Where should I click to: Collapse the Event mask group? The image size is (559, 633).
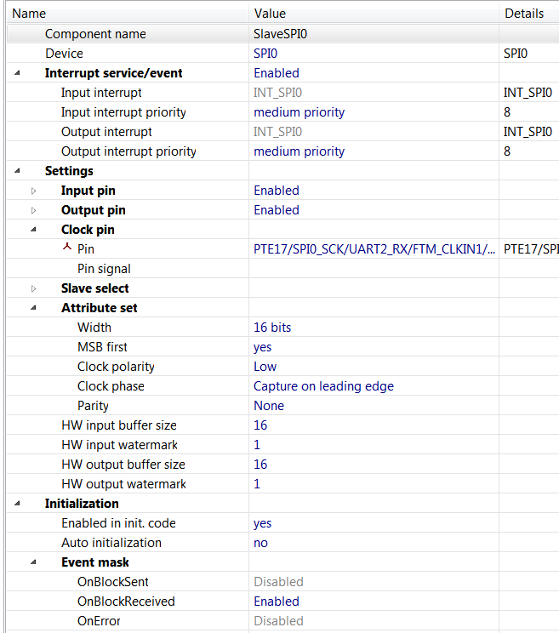point(34,562)
